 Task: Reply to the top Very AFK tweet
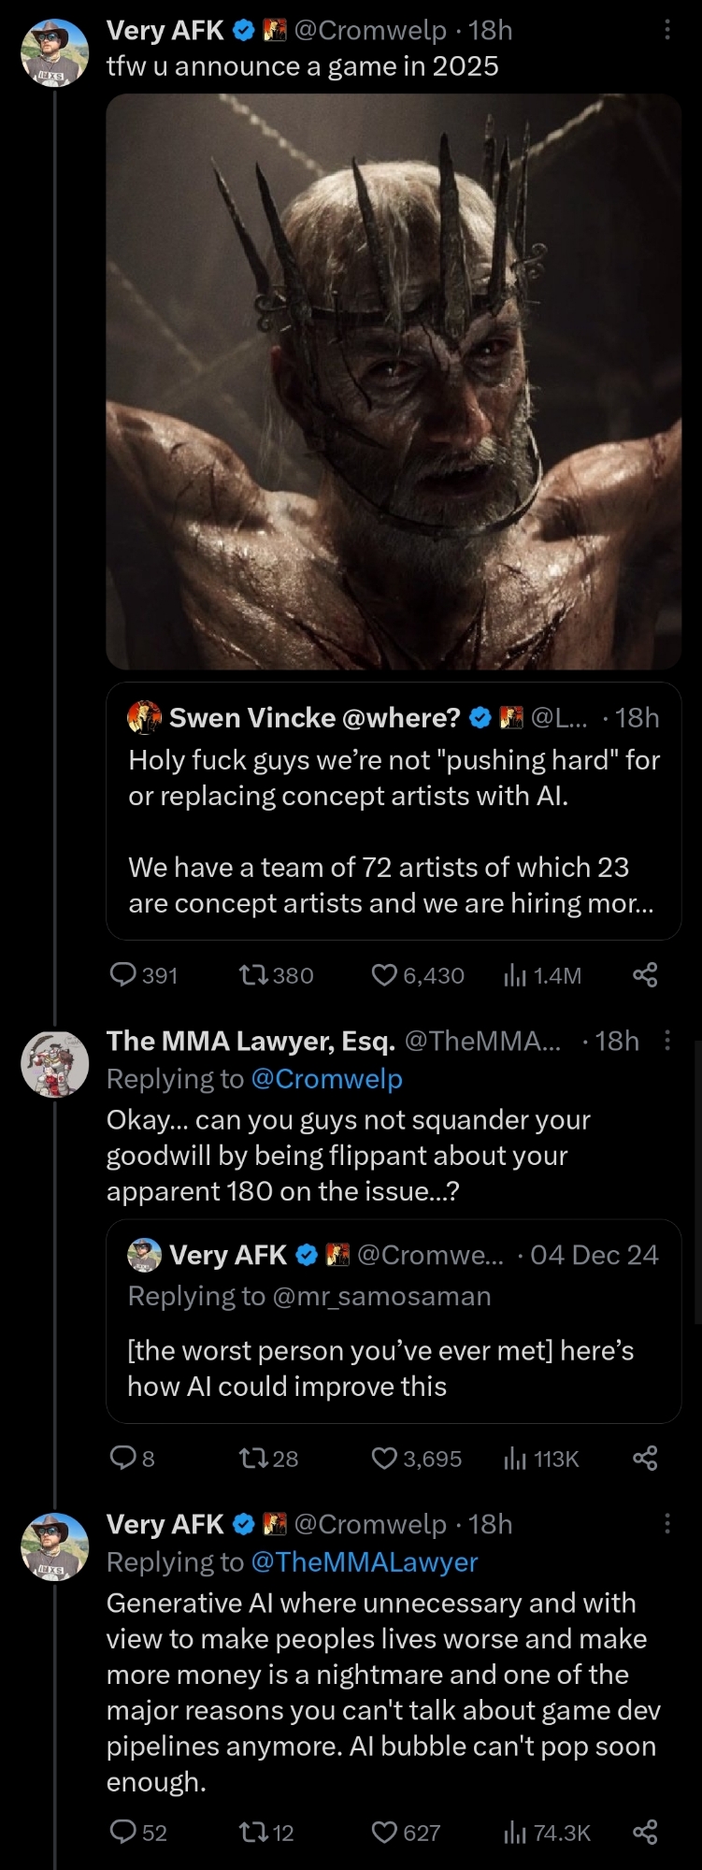(123, 975)
